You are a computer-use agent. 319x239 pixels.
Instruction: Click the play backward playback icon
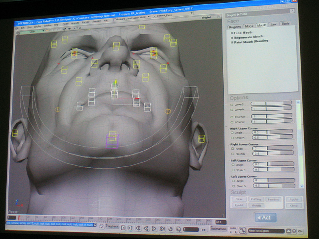[x=146, y=228]
